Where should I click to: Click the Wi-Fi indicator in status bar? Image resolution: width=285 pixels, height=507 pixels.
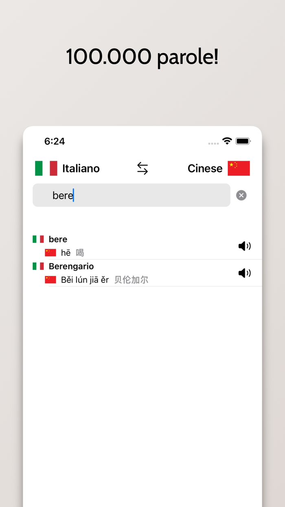click(227, 141)
